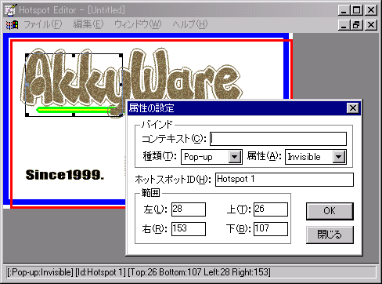
Task: Click the 上(T) value field
Action: (271, 209)
